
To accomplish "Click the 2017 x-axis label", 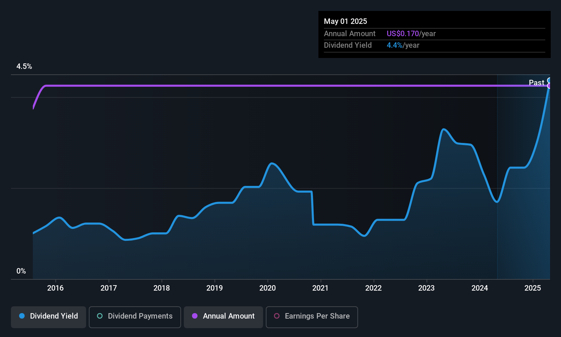I will click(x=109, y=288).
